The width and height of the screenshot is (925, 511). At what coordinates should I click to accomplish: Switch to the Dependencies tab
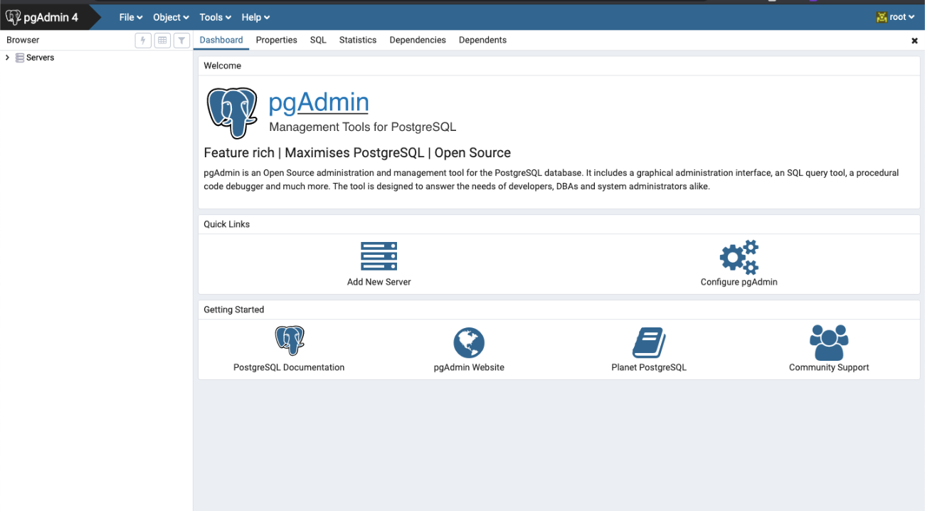tap(418, 40)
